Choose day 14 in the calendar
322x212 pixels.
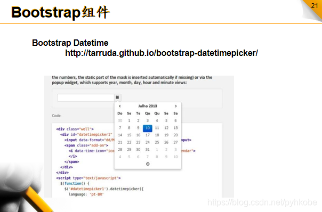pos(120,135)
